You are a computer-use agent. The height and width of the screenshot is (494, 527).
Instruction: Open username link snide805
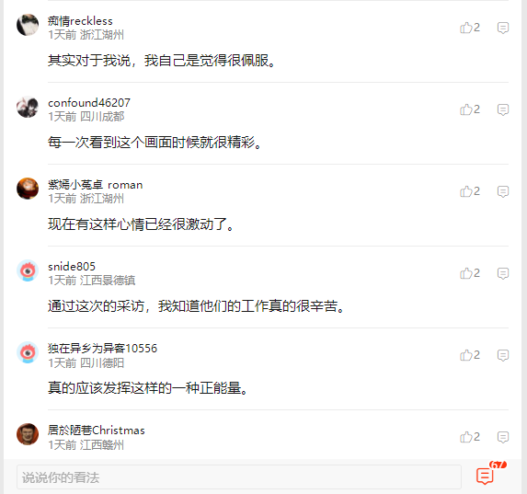72,267
